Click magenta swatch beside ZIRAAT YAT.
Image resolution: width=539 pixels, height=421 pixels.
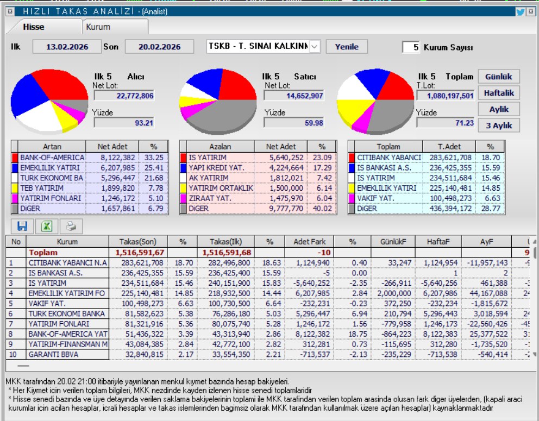click(x=183, y=198)
